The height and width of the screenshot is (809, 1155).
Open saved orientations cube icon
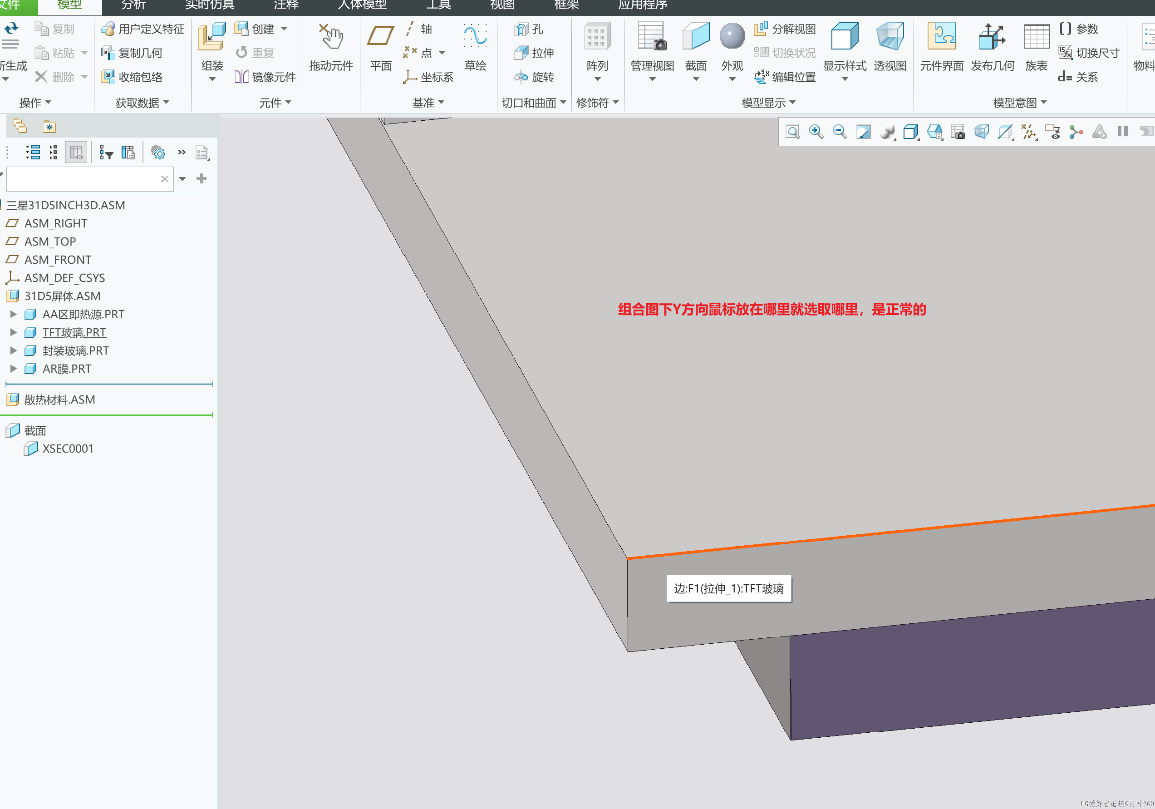click(x=934, y=132)
